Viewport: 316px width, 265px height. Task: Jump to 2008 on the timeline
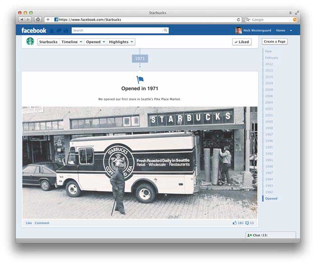click(269, 90)
